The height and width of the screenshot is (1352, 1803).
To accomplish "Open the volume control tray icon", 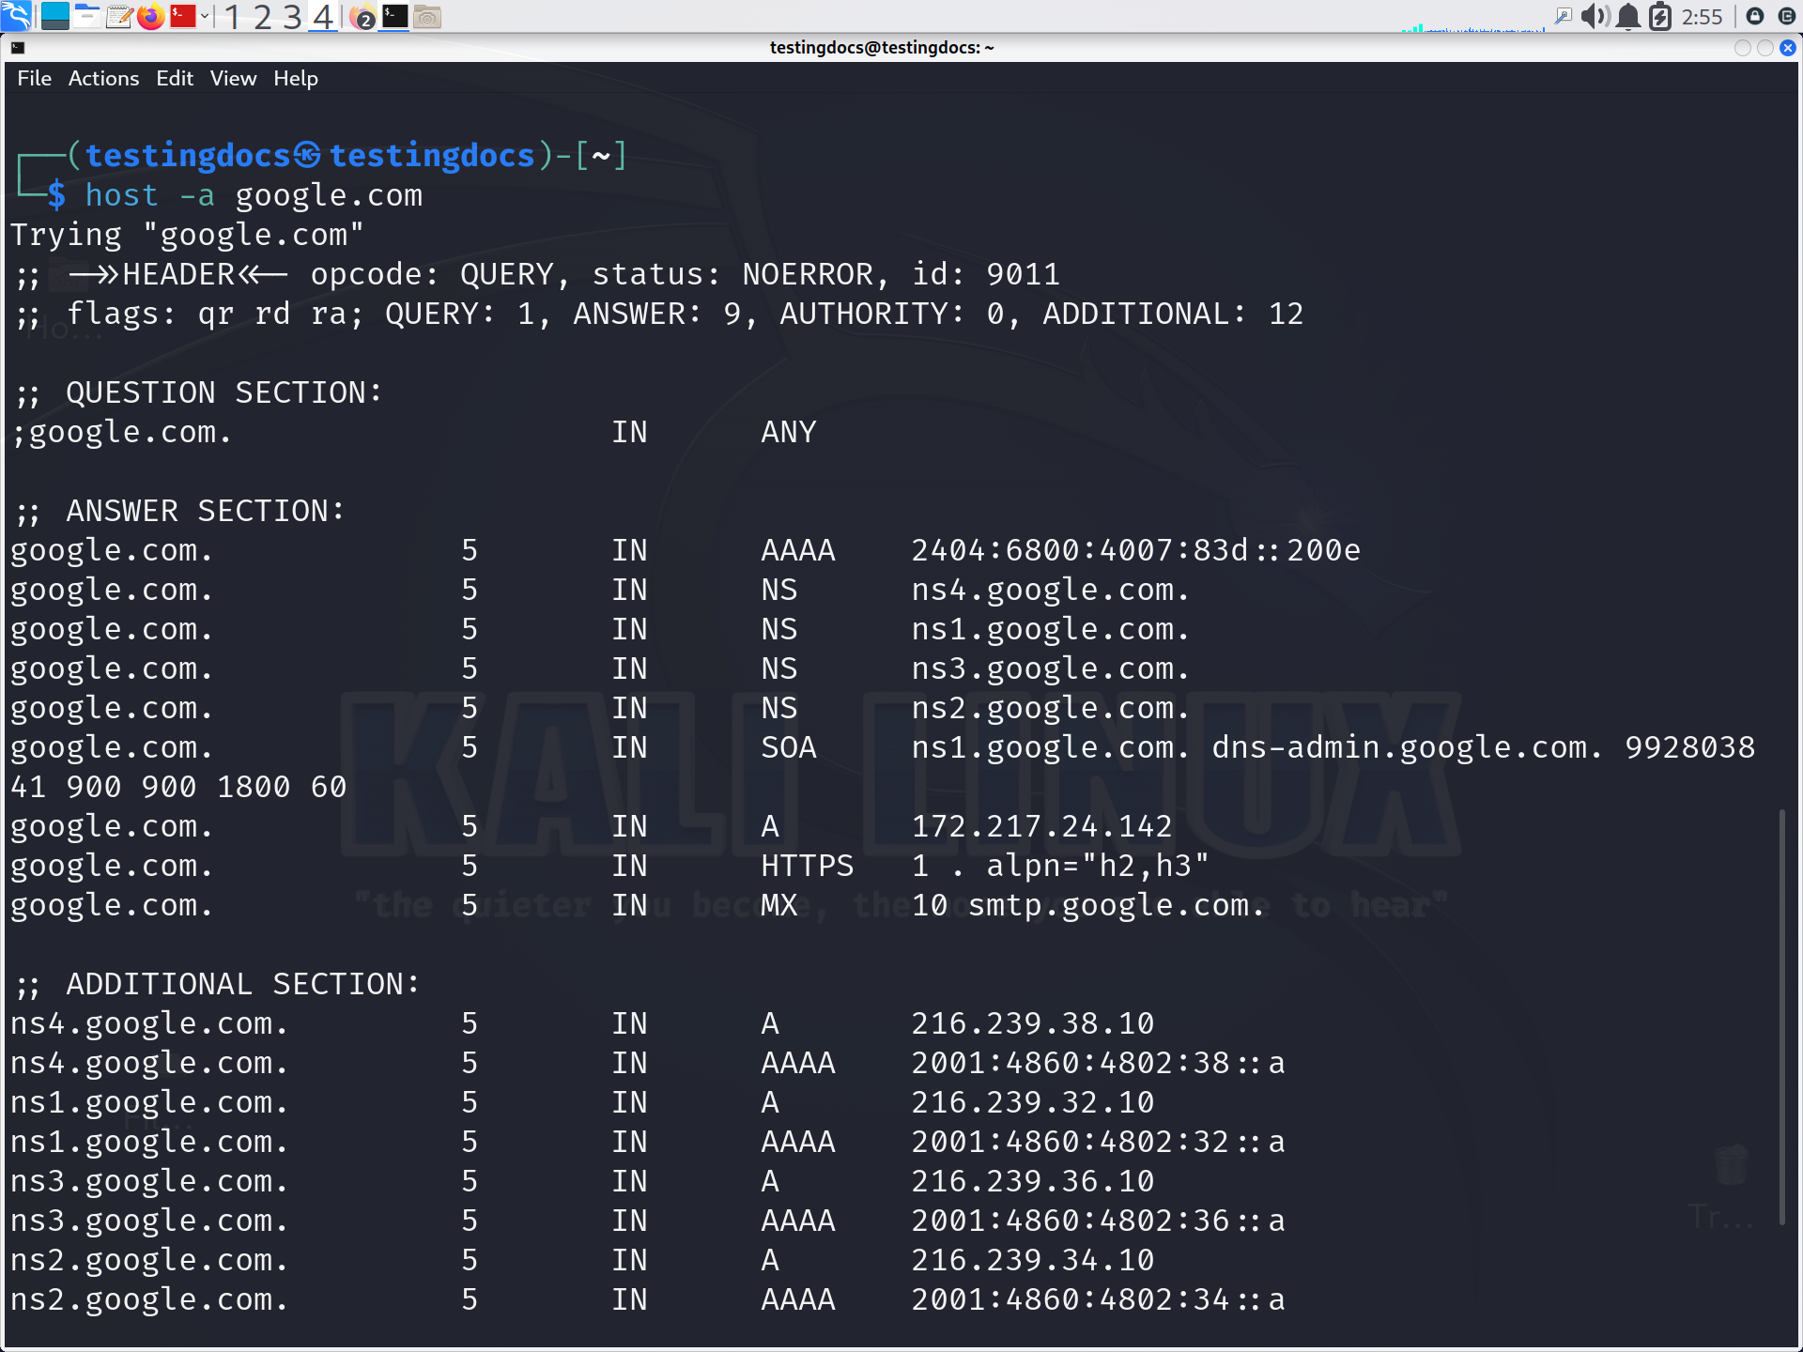I will tap(1595, 16).
